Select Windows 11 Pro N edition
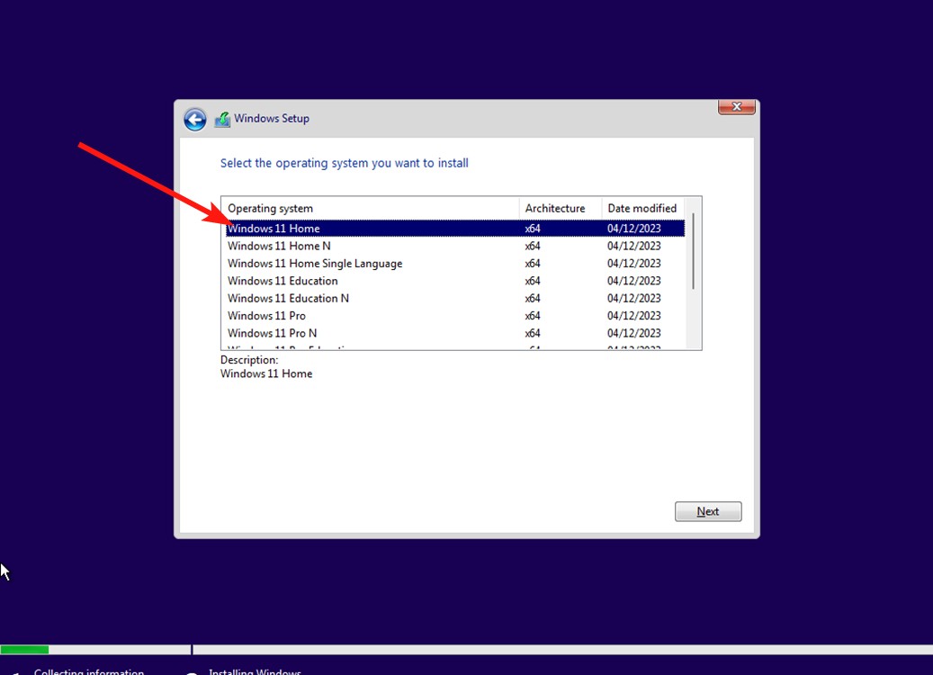This screenshot has height=675, width=933. coord(273,333)
